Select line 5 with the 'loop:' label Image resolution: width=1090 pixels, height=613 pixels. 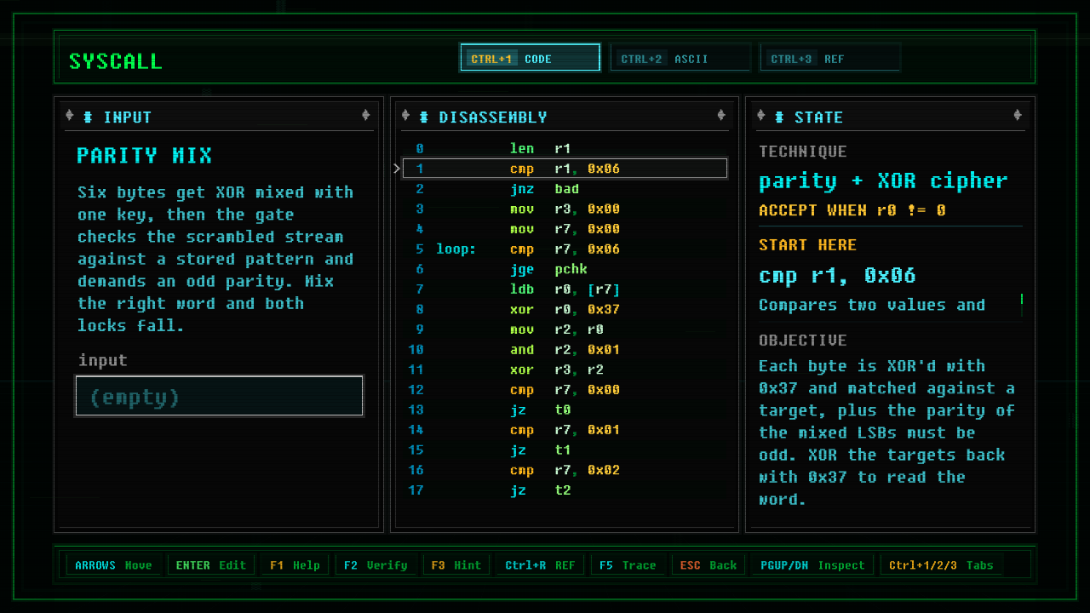[x=565, y=249]
